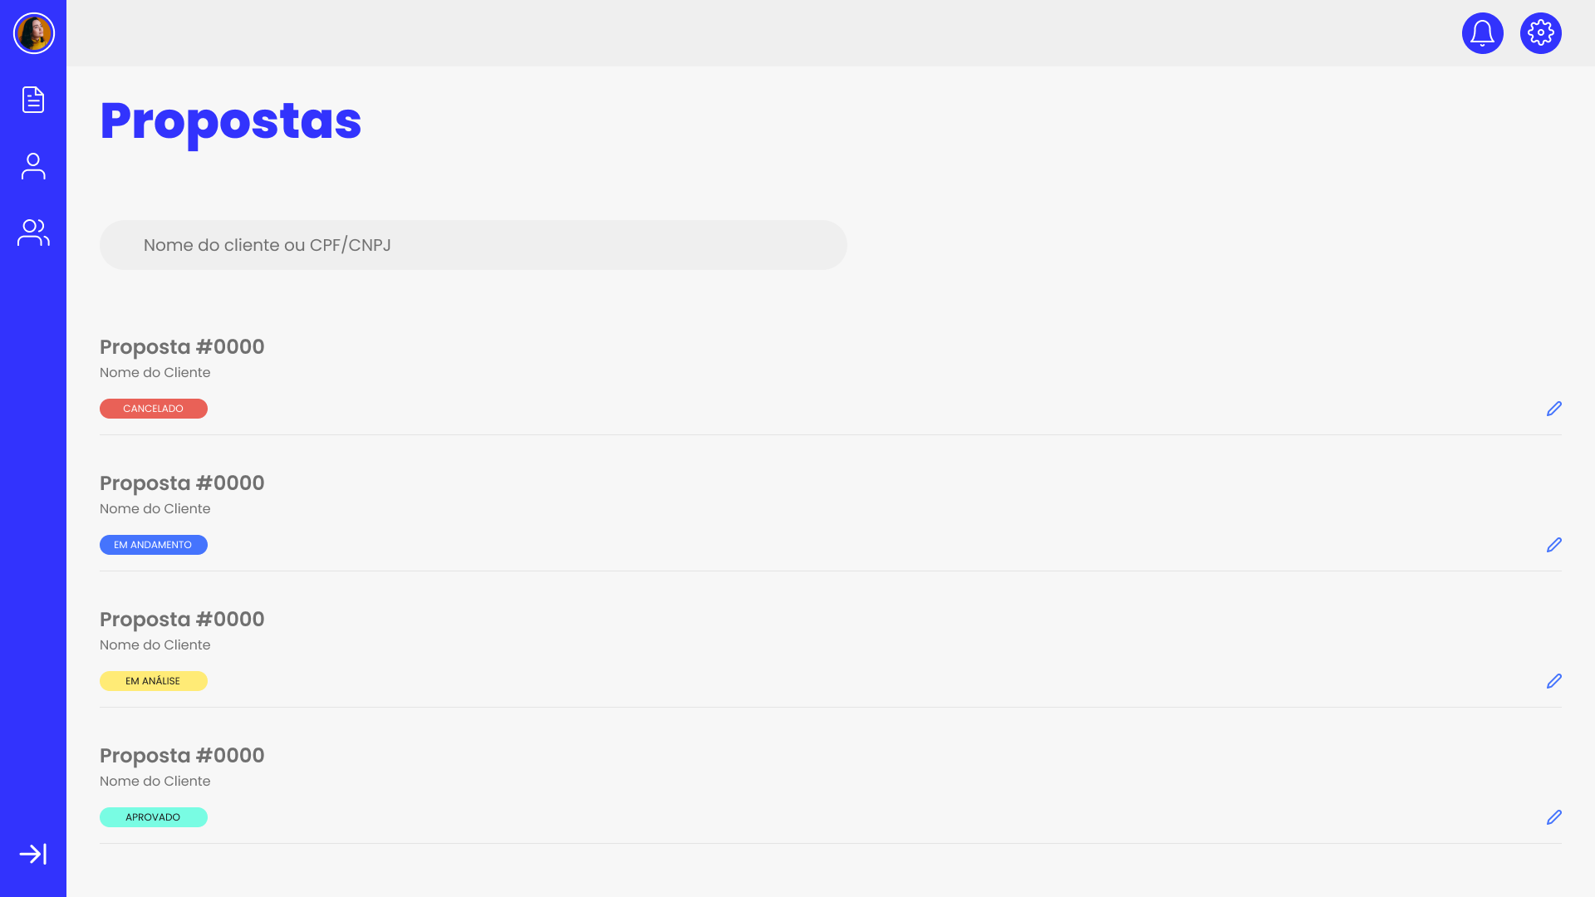Click the green APROVADO status badge
Image resolution: width=1595 pixels, height=897 pixels.
154,817
